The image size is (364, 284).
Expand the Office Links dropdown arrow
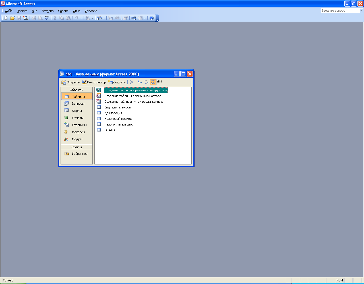pos(92,18)
